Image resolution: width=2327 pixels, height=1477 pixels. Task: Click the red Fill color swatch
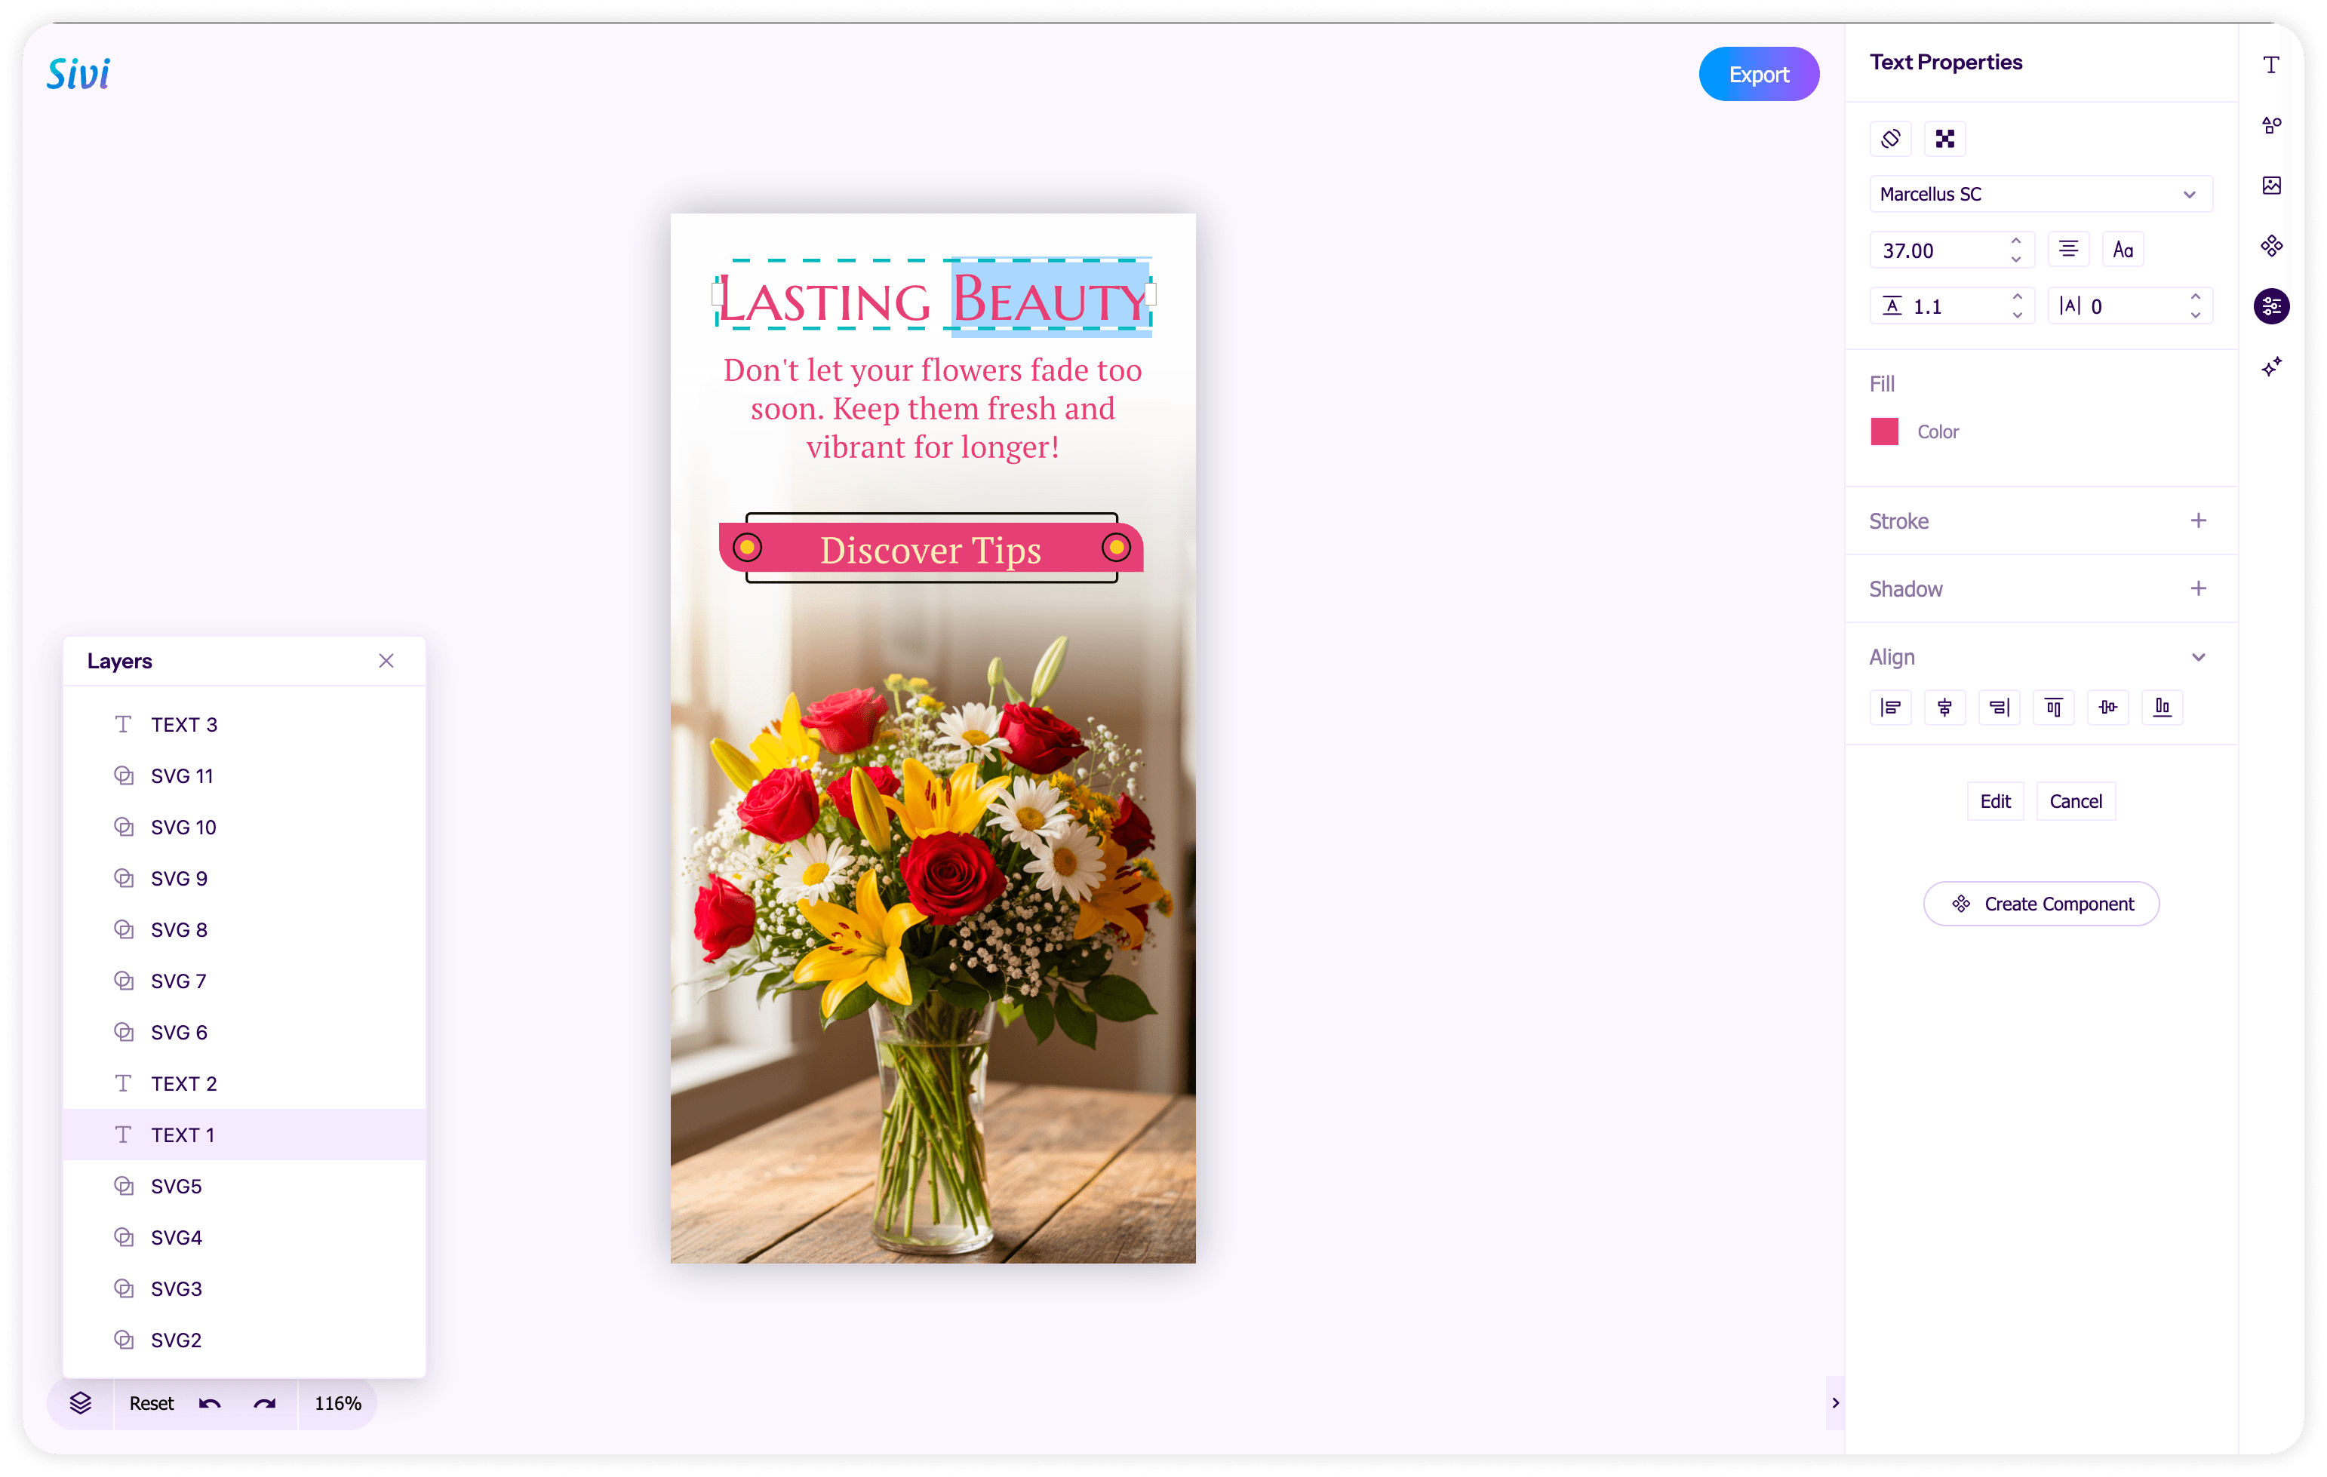pos(1883,431)
